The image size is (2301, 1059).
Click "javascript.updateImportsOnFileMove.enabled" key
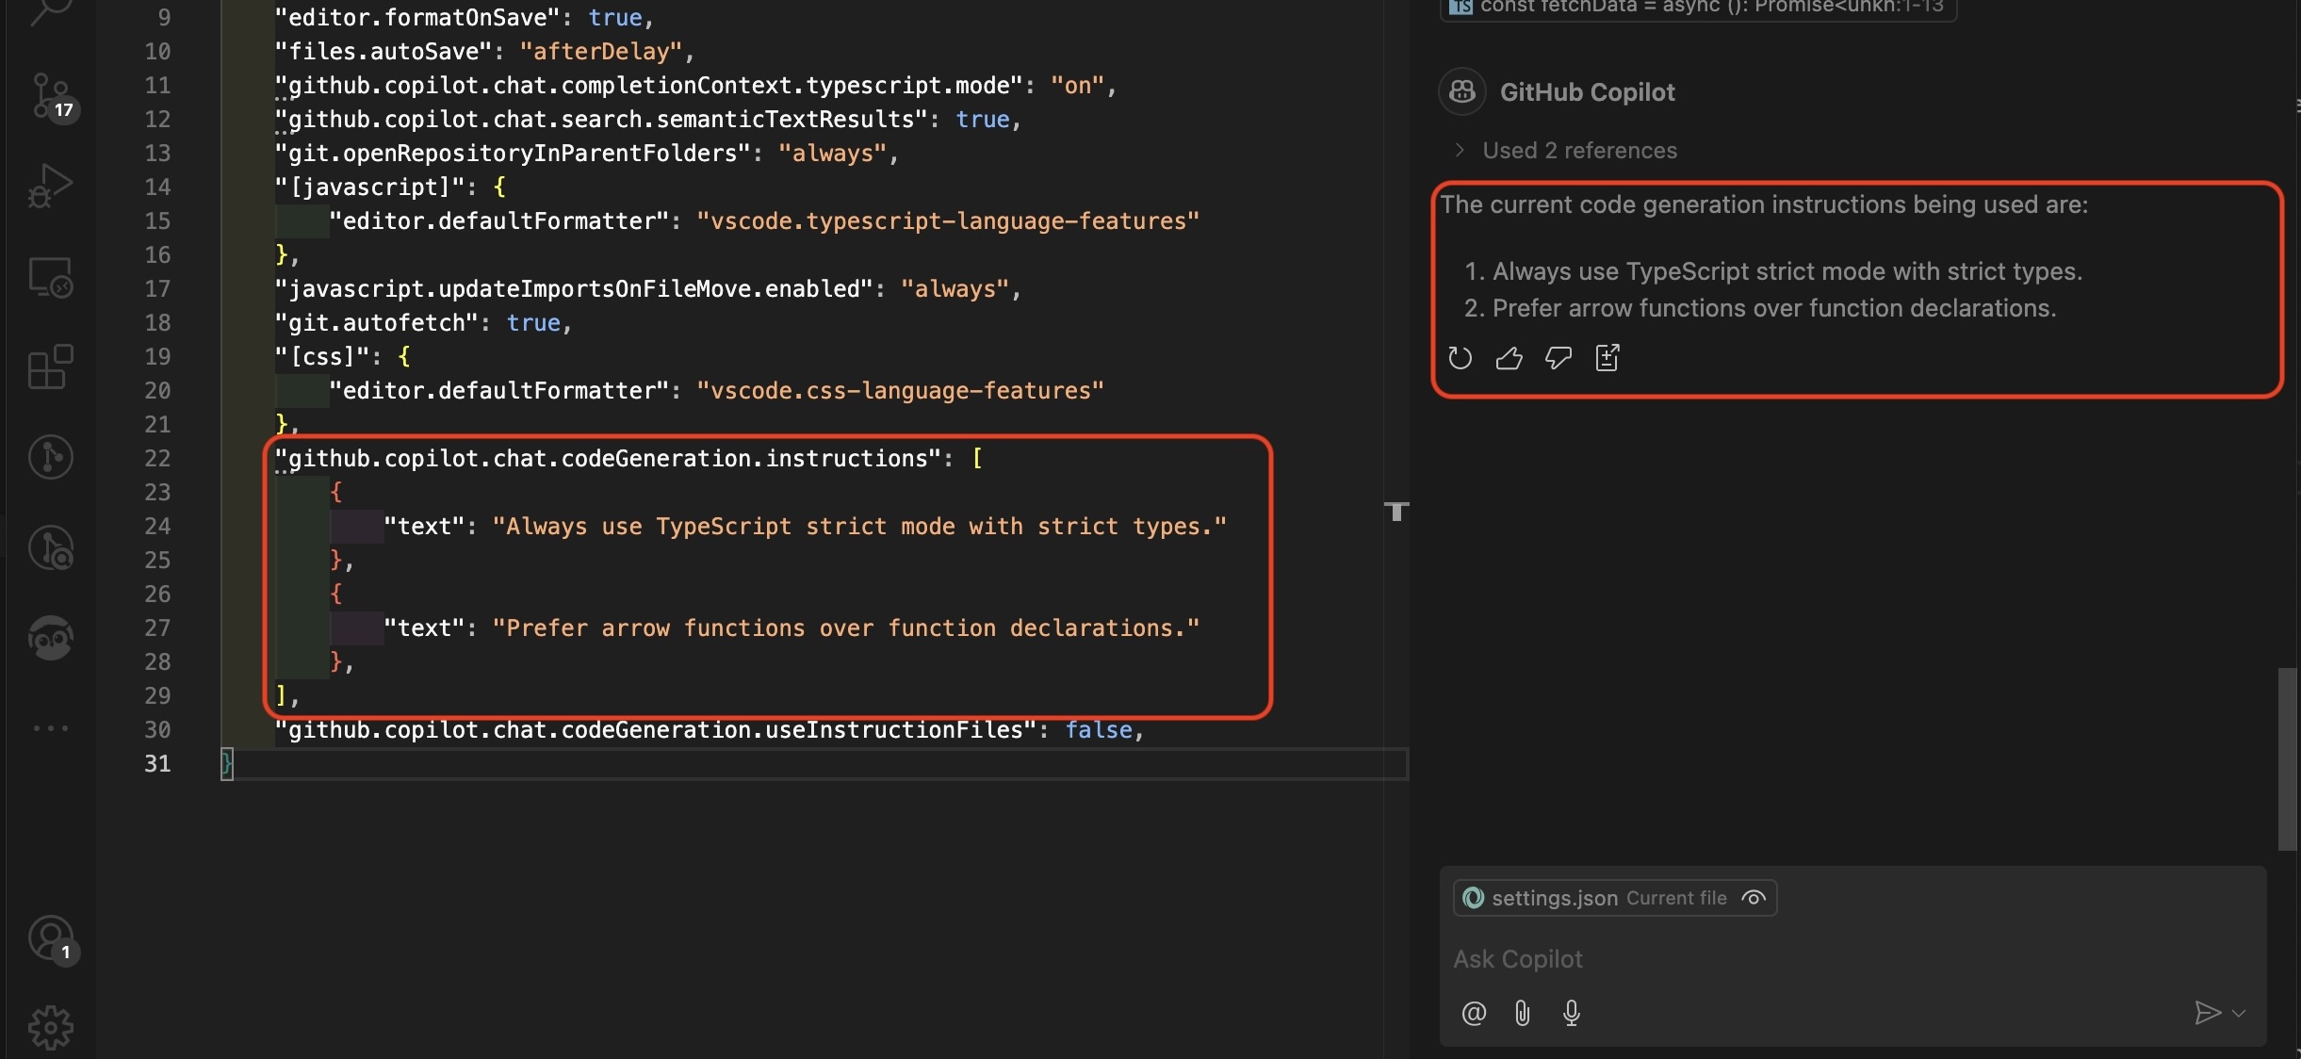tap(574, 289)
